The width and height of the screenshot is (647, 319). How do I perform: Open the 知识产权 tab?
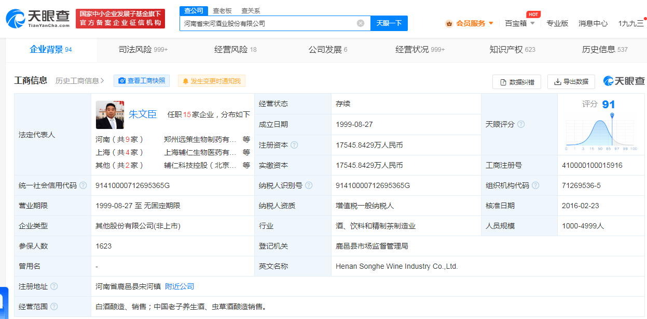coord(512,50)
